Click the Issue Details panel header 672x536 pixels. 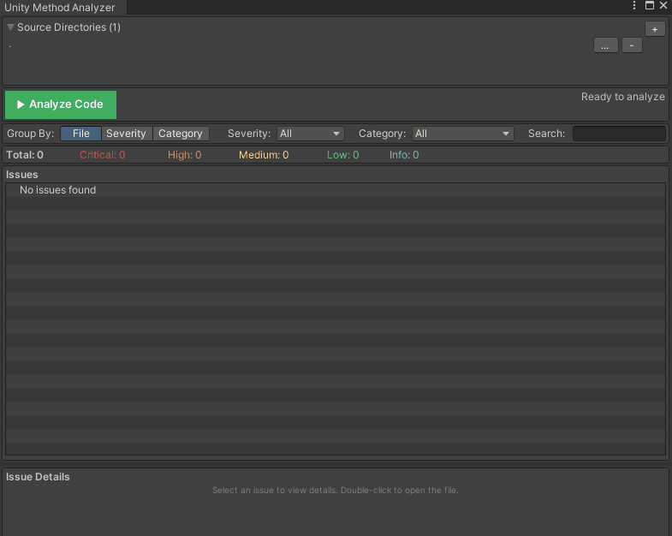(38, 477)
